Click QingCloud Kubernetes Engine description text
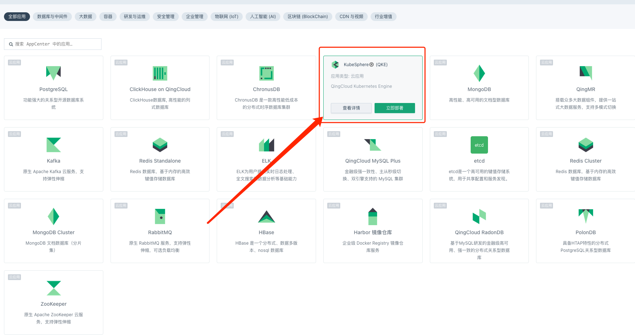The height and width of the screenshot is (335, 635). click(x=361, y=86)
